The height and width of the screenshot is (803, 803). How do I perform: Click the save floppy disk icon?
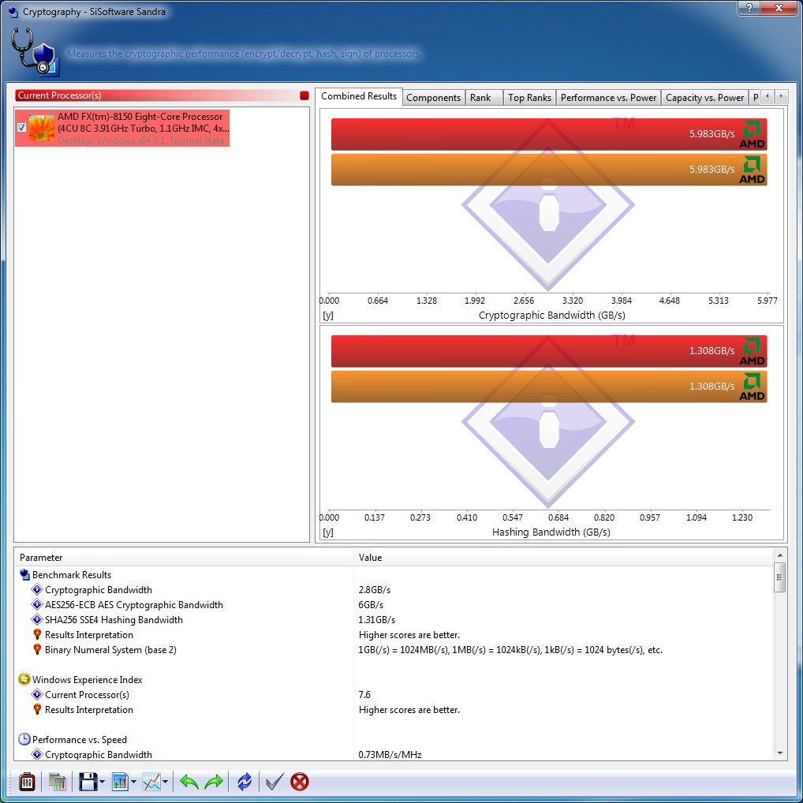87,782
